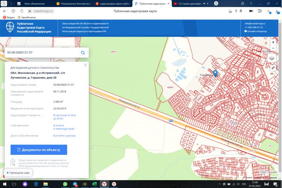Viewport: 282px width, 188px height.
Task: Click map parcel label 339/2
Action: tap(114, 51)
